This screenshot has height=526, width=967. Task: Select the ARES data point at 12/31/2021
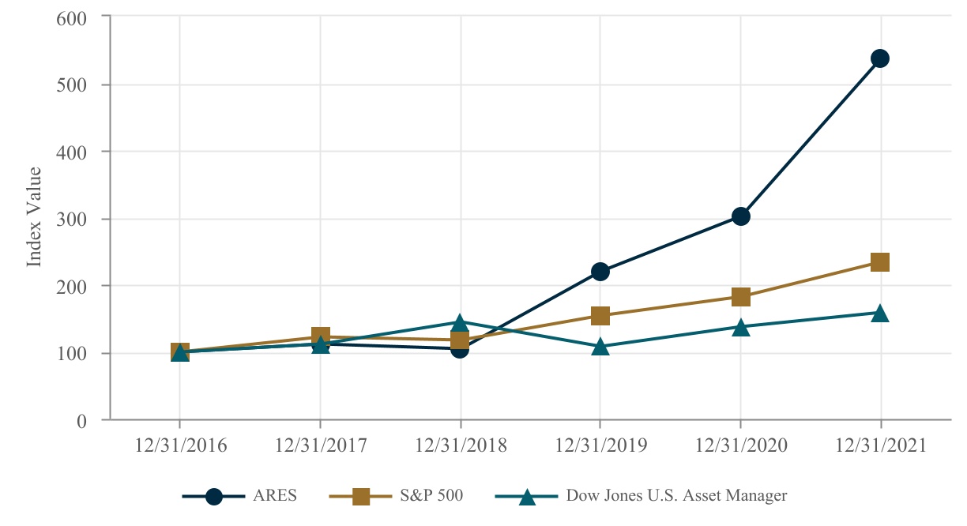[880, 58]
